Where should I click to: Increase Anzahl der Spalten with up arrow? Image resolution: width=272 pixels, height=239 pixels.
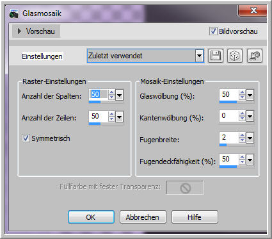coord(111,92)
